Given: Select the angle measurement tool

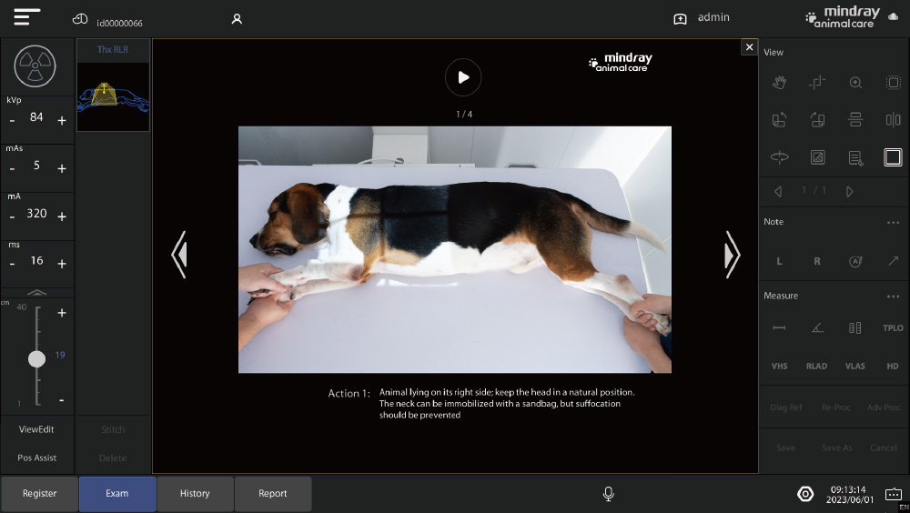Looking at the screenshot, I should tap(817, 327).
